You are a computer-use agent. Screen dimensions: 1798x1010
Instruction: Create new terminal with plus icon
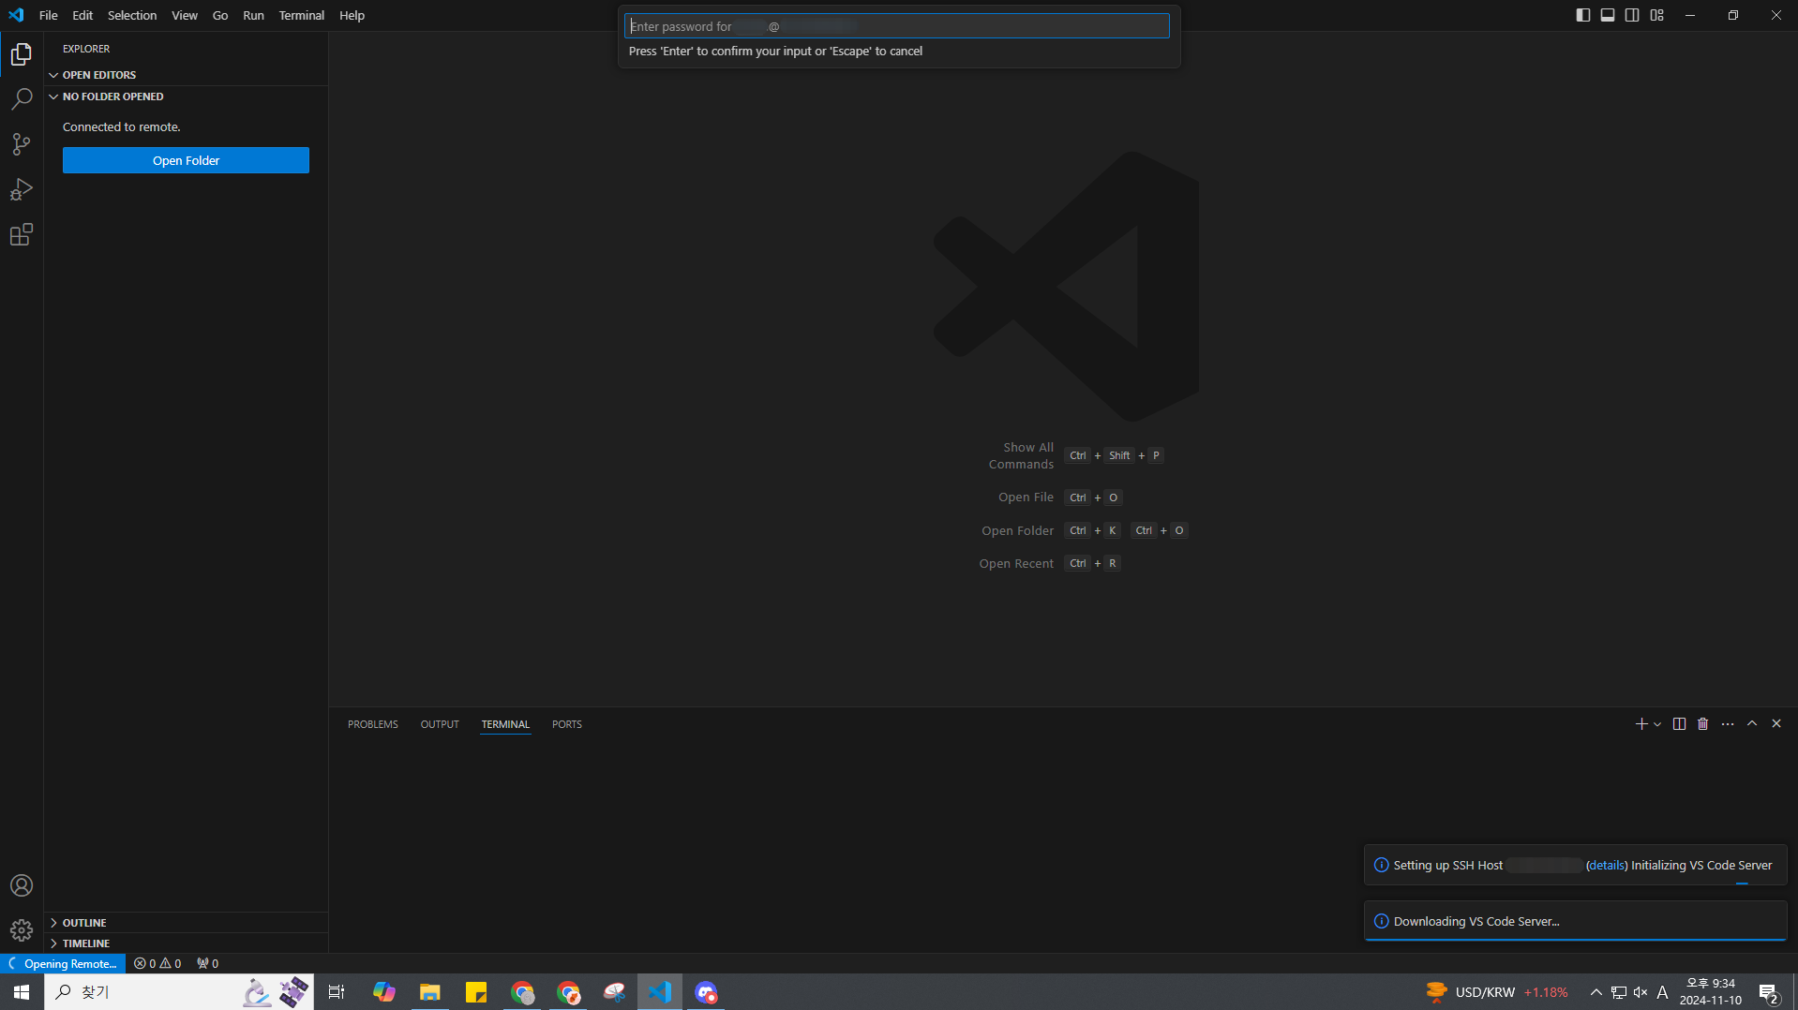pyautogui.click(x=1641, y=724)
